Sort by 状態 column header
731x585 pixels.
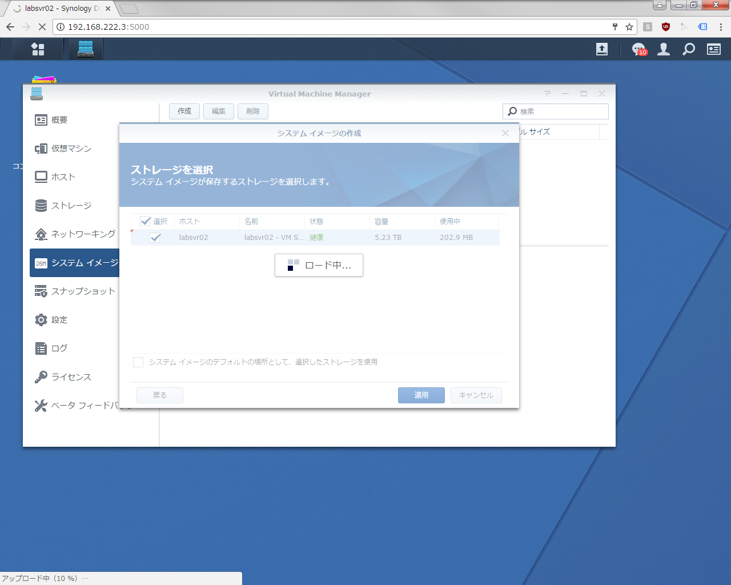click(x=337, y=222)
